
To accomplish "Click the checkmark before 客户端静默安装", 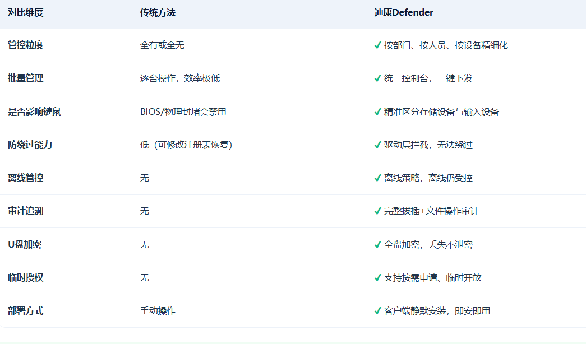I will click(378, 311).
